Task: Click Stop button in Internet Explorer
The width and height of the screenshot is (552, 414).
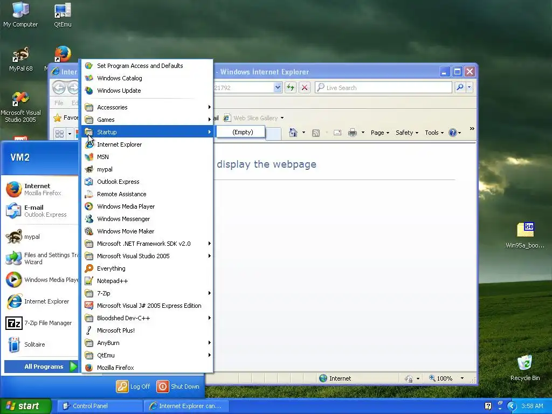Action: [x=305, y=87]
